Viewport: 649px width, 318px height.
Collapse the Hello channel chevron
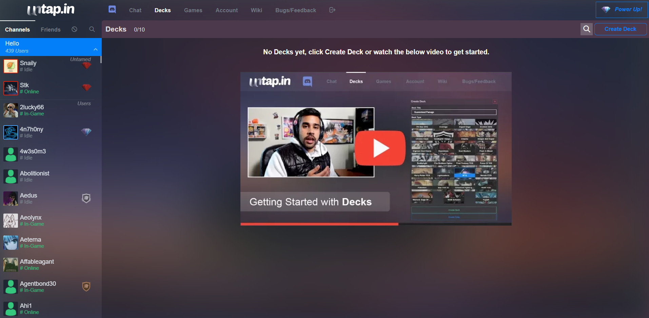(96, 50)
